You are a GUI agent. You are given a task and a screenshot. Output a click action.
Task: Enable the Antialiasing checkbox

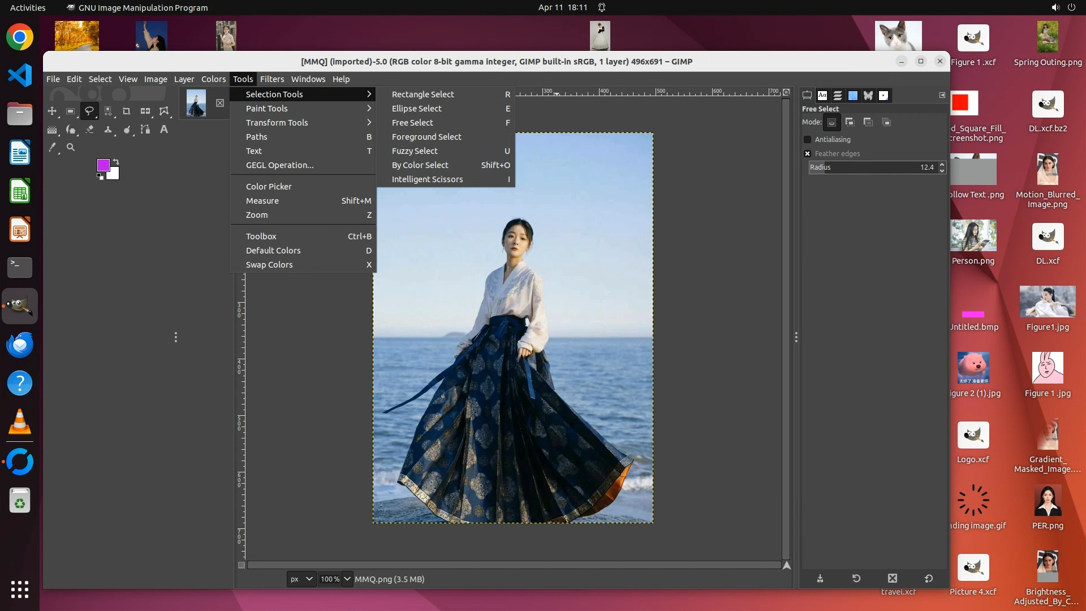808,140
